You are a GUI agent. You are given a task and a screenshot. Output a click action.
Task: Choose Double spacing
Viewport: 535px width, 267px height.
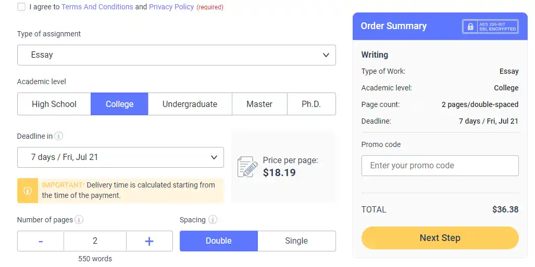click(x=219, y=241)
